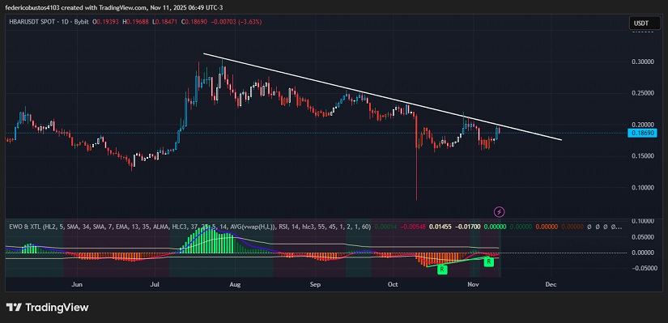Click the Sep label on time axis

click(x=315, y=285)
